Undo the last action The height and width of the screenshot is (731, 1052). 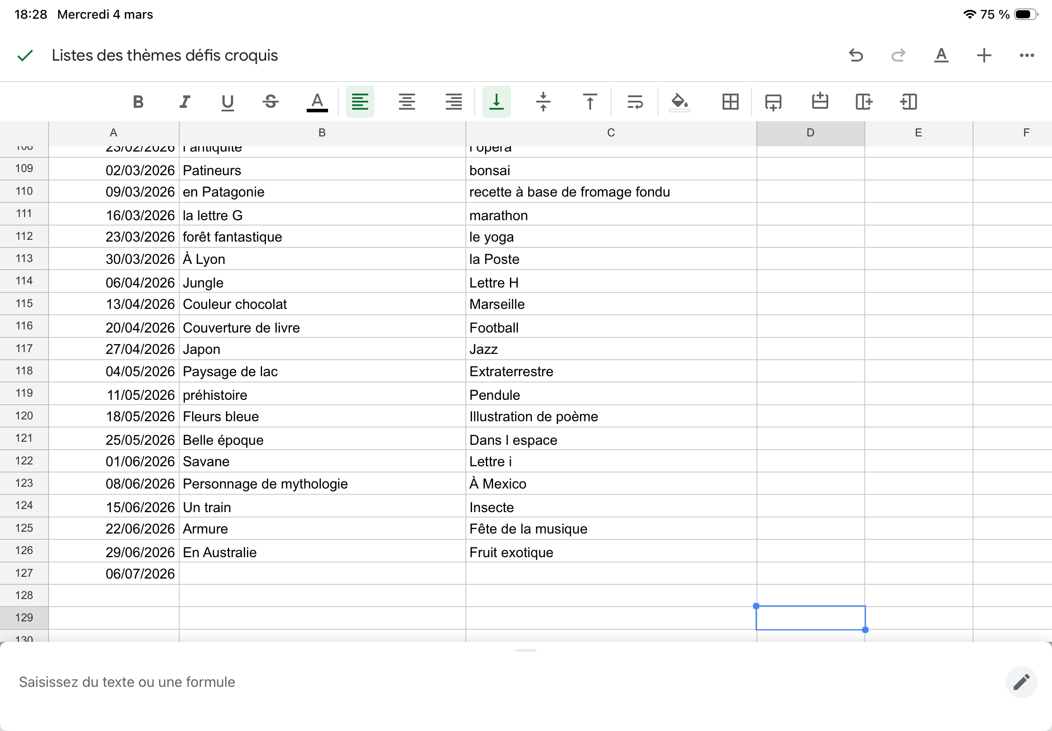(x=855, y=55)
